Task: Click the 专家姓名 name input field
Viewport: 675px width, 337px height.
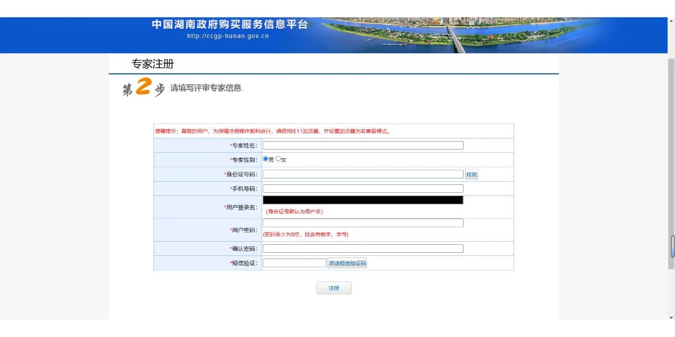Action: point(362,145)
